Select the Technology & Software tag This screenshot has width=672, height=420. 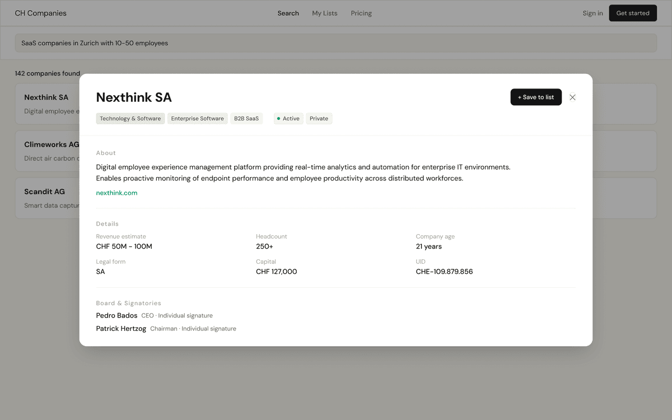click(x=130, y=119)
